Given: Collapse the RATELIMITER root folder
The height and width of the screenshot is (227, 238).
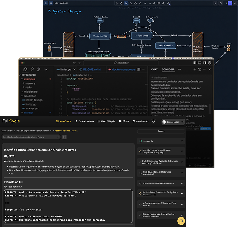Looking at the screenshot, I should [27, 75].
